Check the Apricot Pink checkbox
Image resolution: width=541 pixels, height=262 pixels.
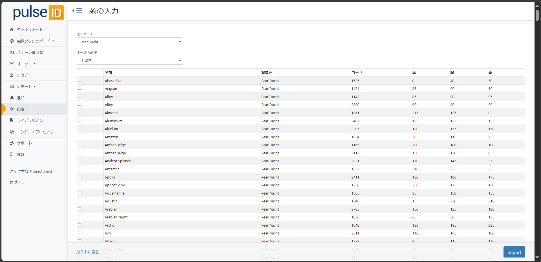[80, 185]
